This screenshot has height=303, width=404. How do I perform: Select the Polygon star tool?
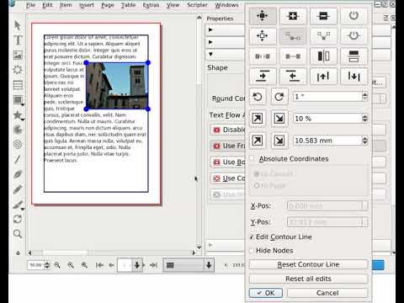[18, 114]
